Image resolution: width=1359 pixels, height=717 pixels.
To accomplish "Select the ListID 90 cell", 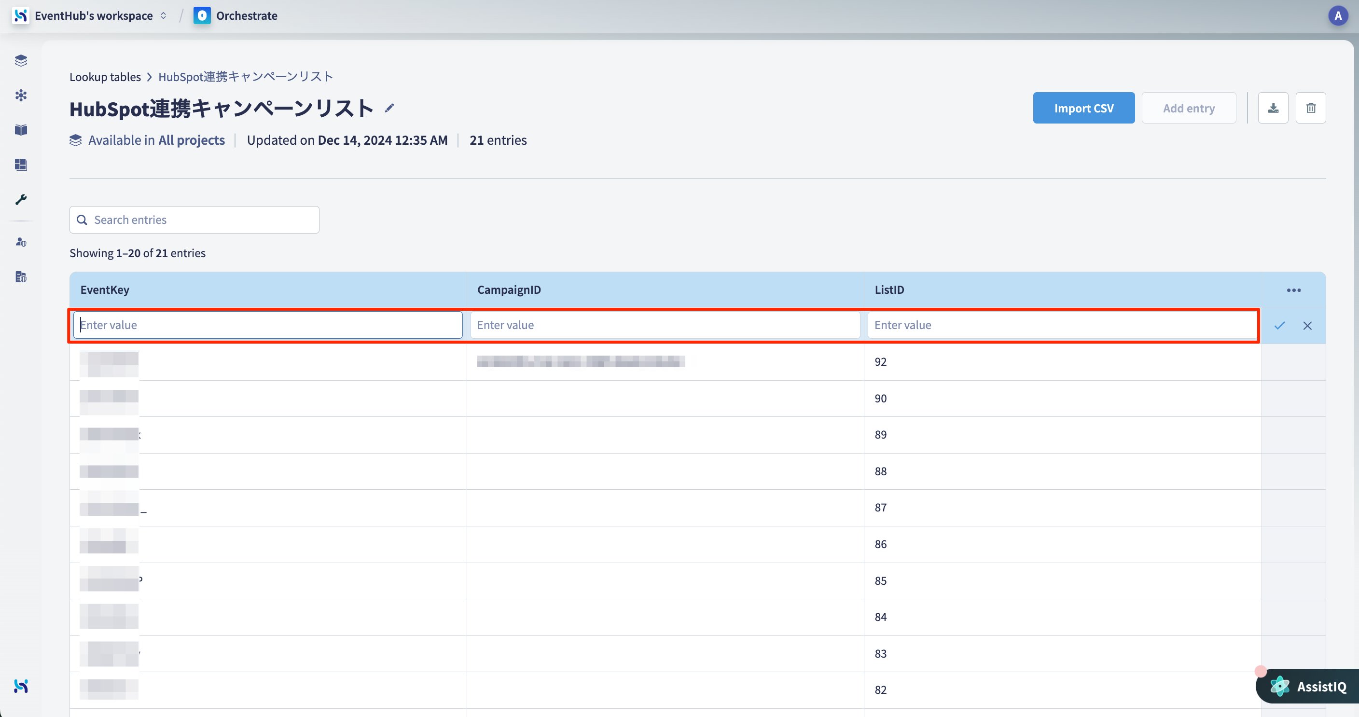I will coord(1062,399).
